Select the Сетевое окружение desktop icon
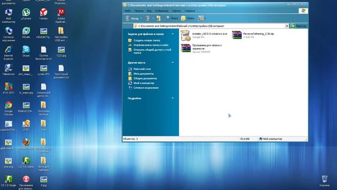The width and height of the screenshot is (337, 190). pos(8,34)
